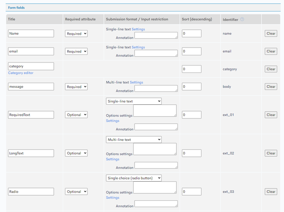Click the Required attribute column header
This screenshot has height=212, width=284.
[80, 19]
